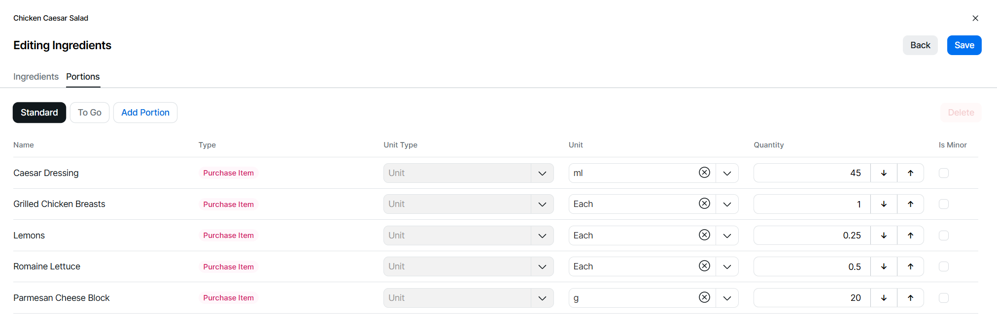
Task: Clear the Each unit for Grilled Chicken Breasts
Action: (x=704, y=204)
